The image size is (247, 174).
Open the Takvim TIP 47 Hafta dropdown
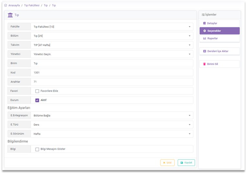pyautogui.click(x=112, y=45)
